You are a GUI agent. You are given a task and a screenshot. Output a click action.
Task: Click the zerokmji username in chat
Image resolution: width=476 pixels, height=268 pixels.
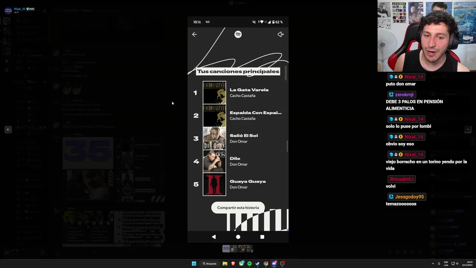pos(404,95)
